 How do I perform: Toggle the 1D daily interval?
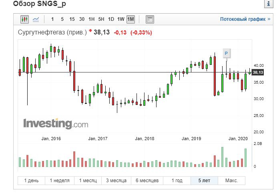(111, 19)
